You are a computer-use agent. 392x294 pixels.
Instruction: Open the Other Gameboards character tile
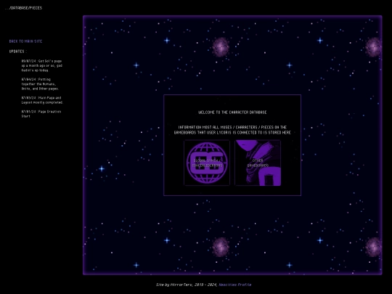pyautogui.click(x=258, y=163)
